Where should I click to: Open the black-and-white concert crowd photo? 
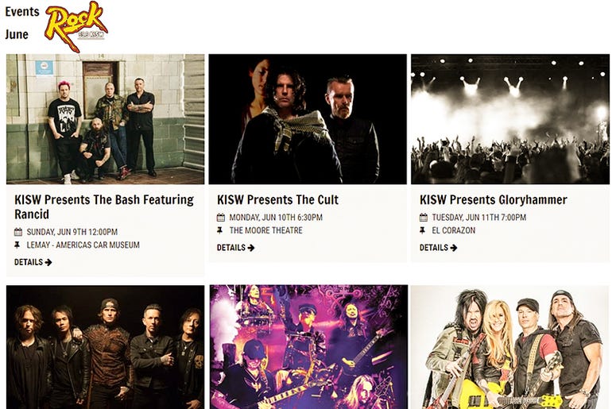(x=510, y=119)
